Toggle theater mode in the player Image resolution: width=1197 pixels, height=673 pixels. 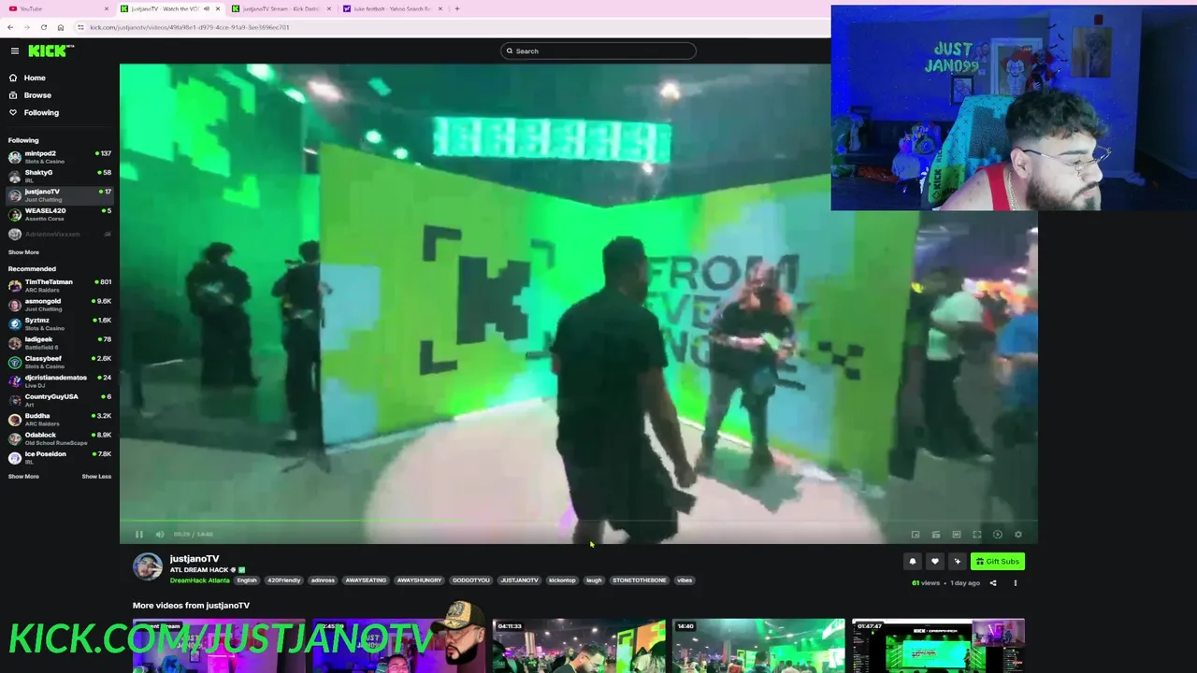pos(957,535)
